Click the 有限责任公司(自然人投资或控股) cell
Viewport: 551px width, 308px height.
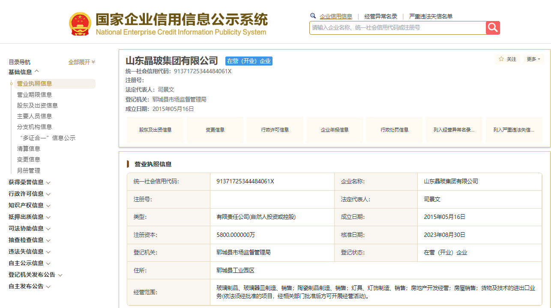point(256,217)
